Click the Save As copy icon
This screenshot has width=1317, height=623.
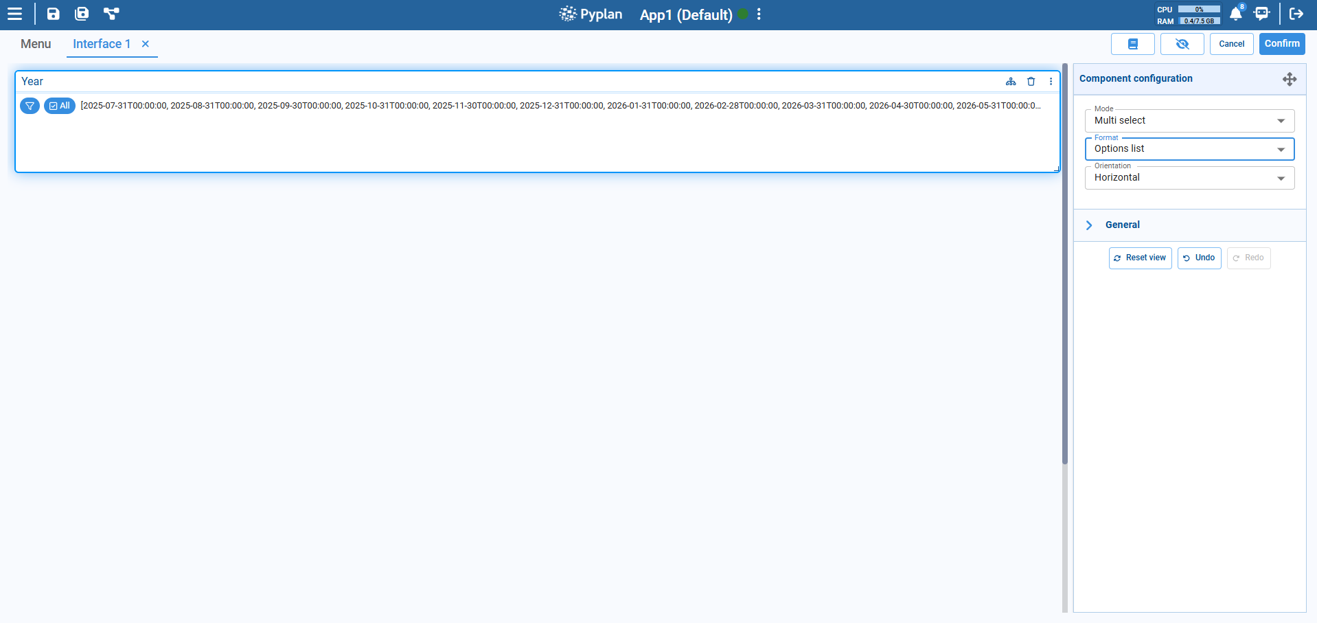click(82, 14)
